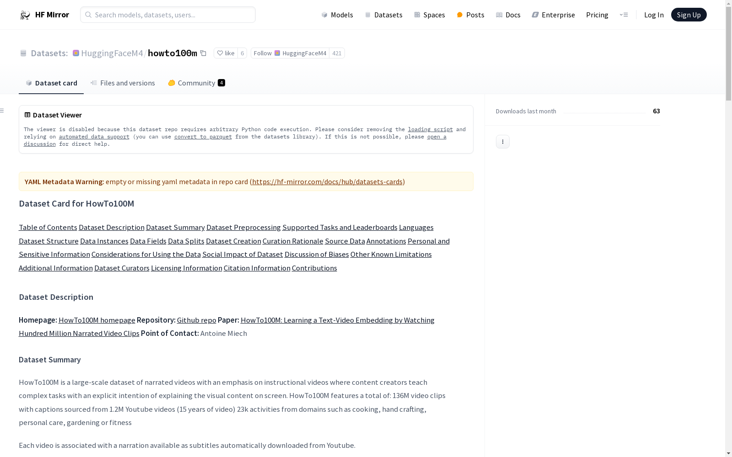The image size is (732, 457).
Task: Click the HF Mirror logo icon
Action: (x=25, y=15)
